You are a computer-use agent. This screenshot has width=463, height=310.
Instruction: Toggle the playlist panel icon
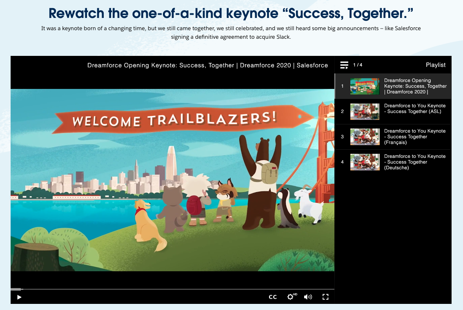click(344, 65)
